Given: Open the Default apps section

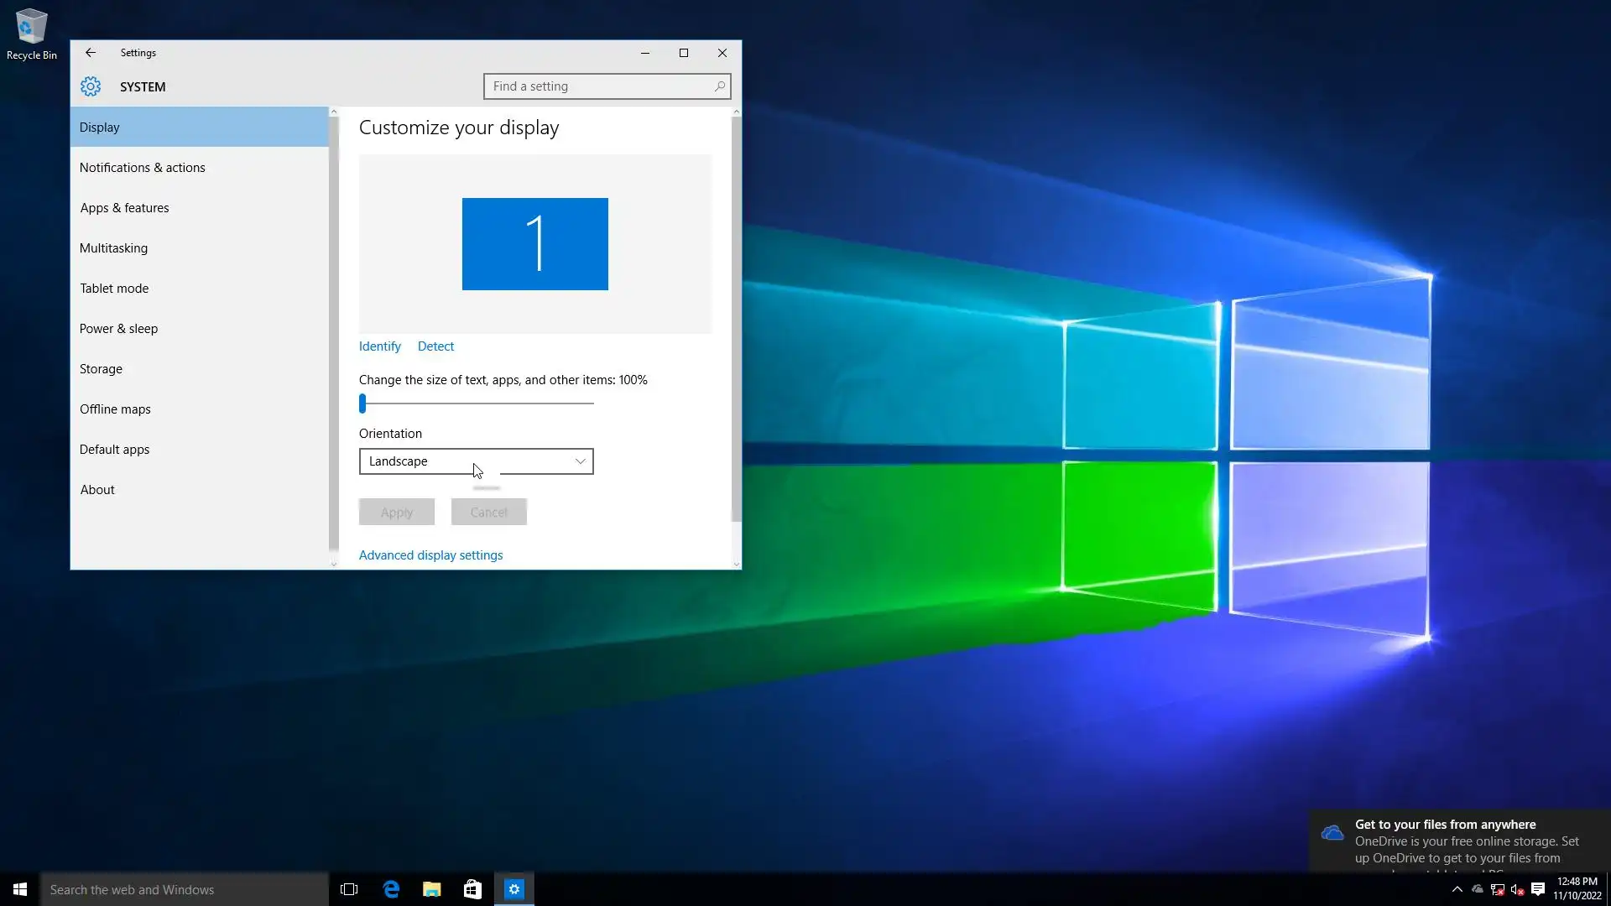Looking at the screenshot, I should tap(114, 450).
